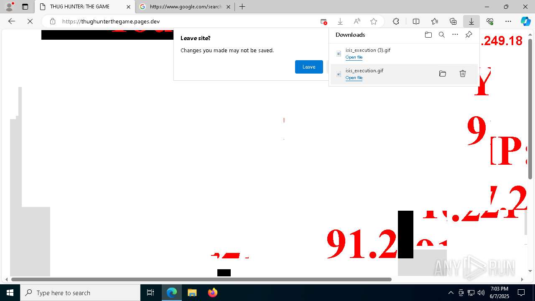The width and height of the screenshot is (535, 301).
Task: Open the Extensions puzzle icon
Action: pyautogui.click(x=396, y=21)
